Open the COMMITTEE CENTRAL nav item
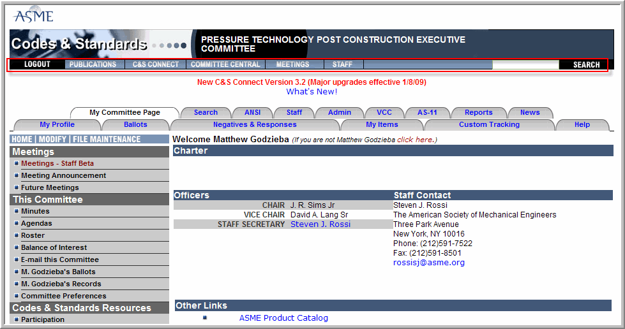This screenshot has height=329, width=625. click(225, 64)
